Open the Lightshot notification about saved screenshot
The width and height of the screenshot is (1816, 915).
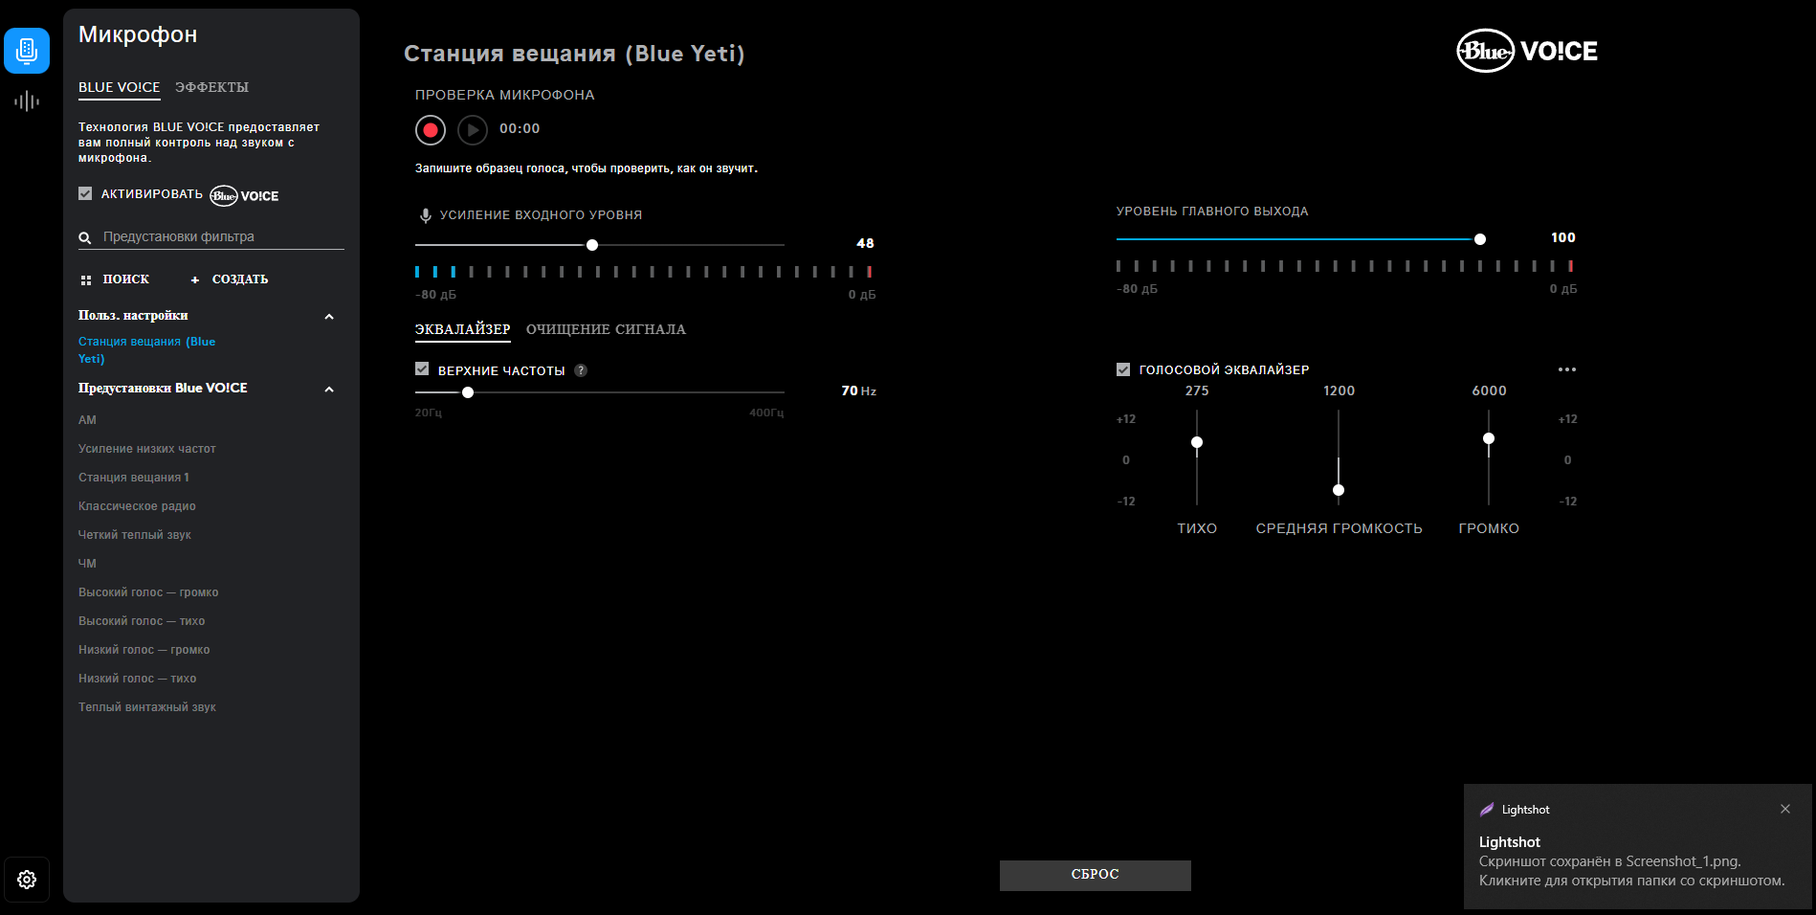click(1637, 847)
